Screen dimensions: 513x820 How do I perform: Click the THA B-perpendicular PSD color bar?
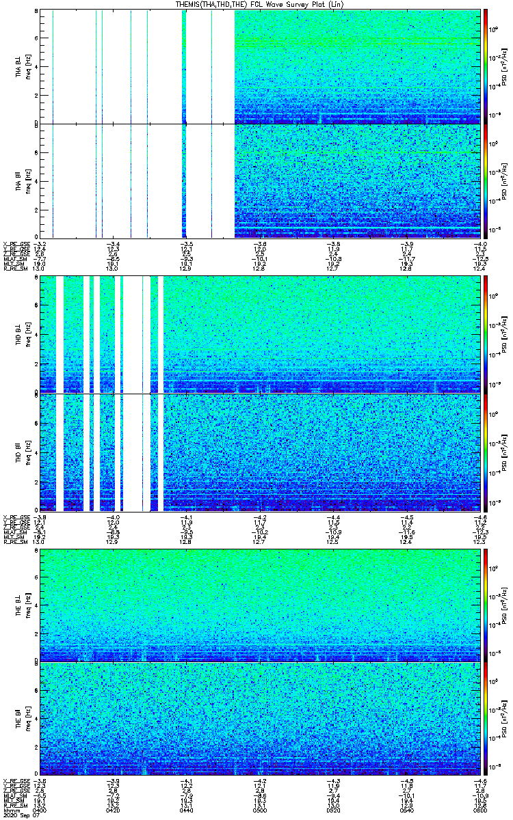[486, 66]
